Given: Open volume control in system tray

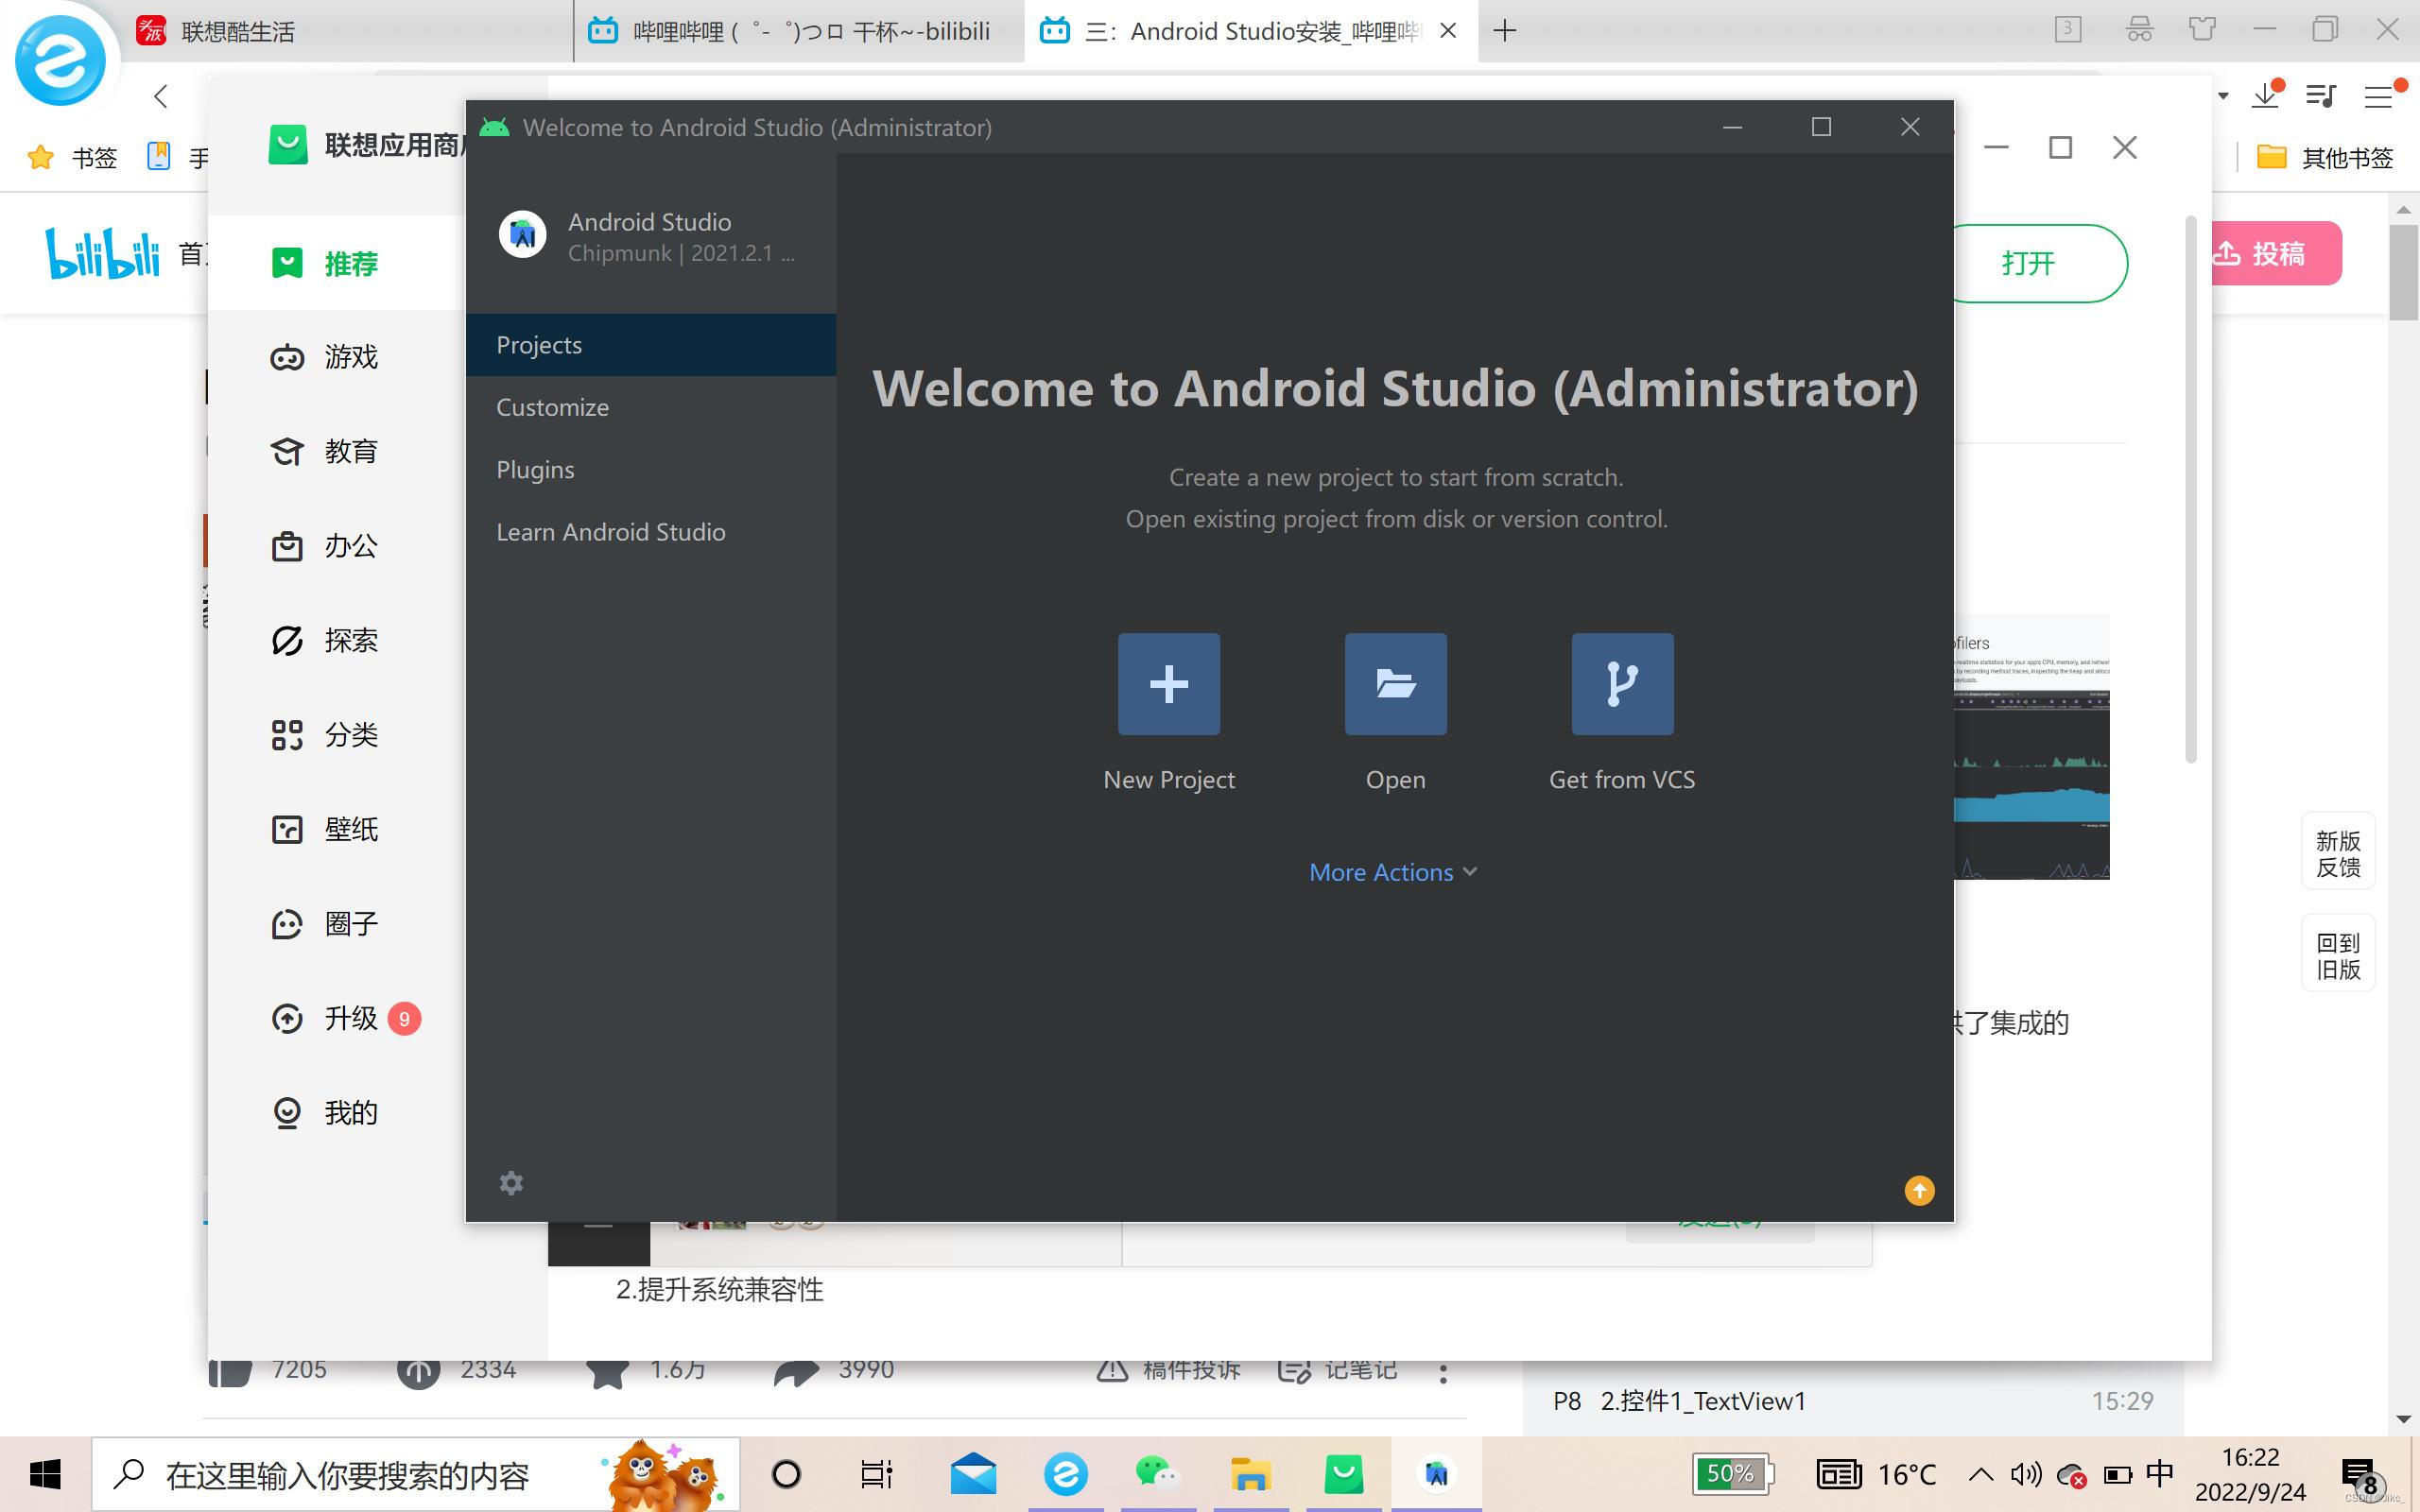Looking at the screenshot, I should pos(2026,1474).
